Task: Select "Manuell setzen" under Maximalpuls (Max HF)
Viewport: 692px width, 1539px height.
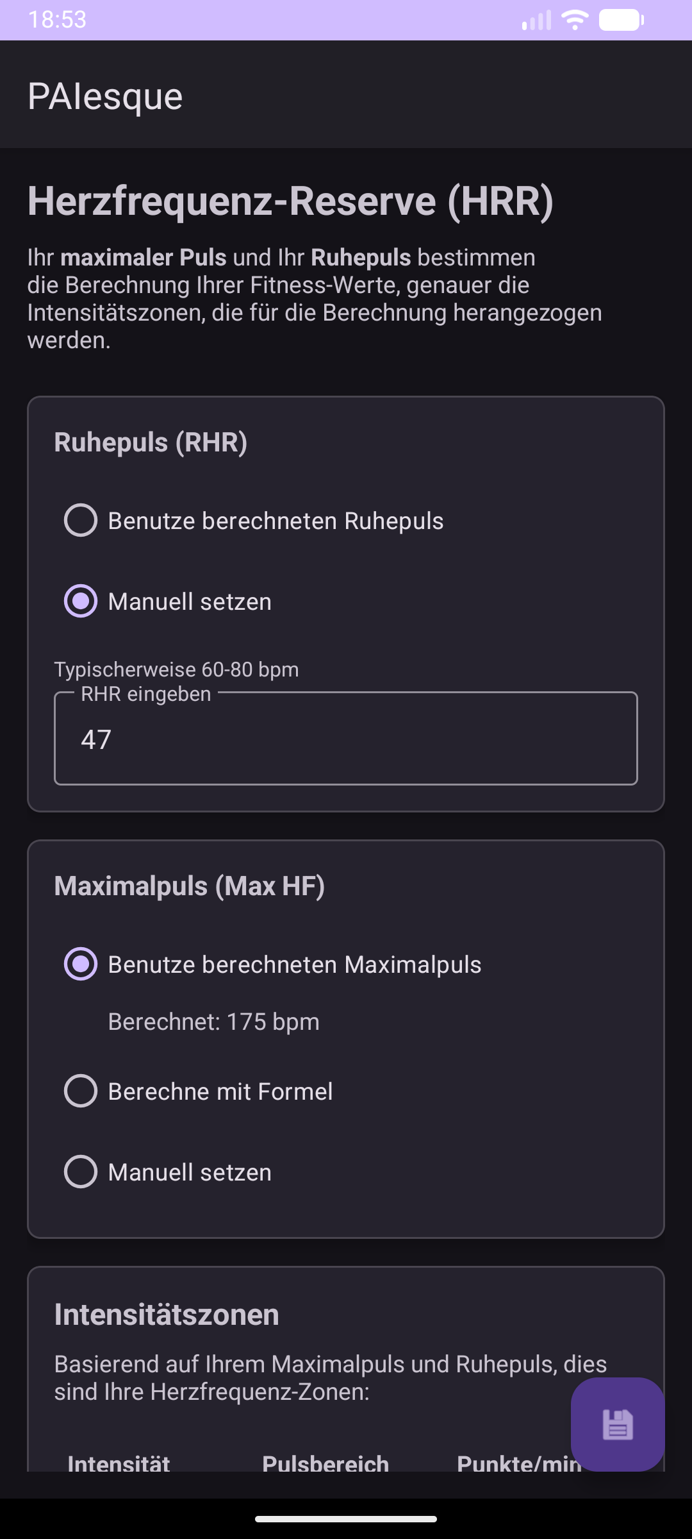Action: [81, 1172]
